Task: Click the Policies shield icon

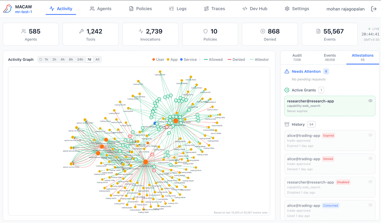Action: (x=205, y=31)
